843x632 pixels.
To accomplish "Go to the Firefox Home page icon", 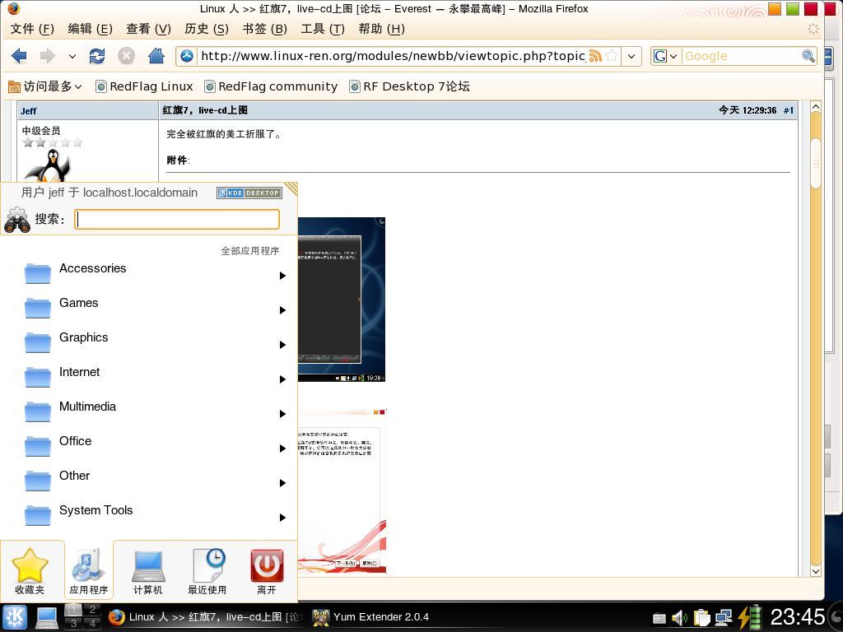I will click(x=156, y=56).
